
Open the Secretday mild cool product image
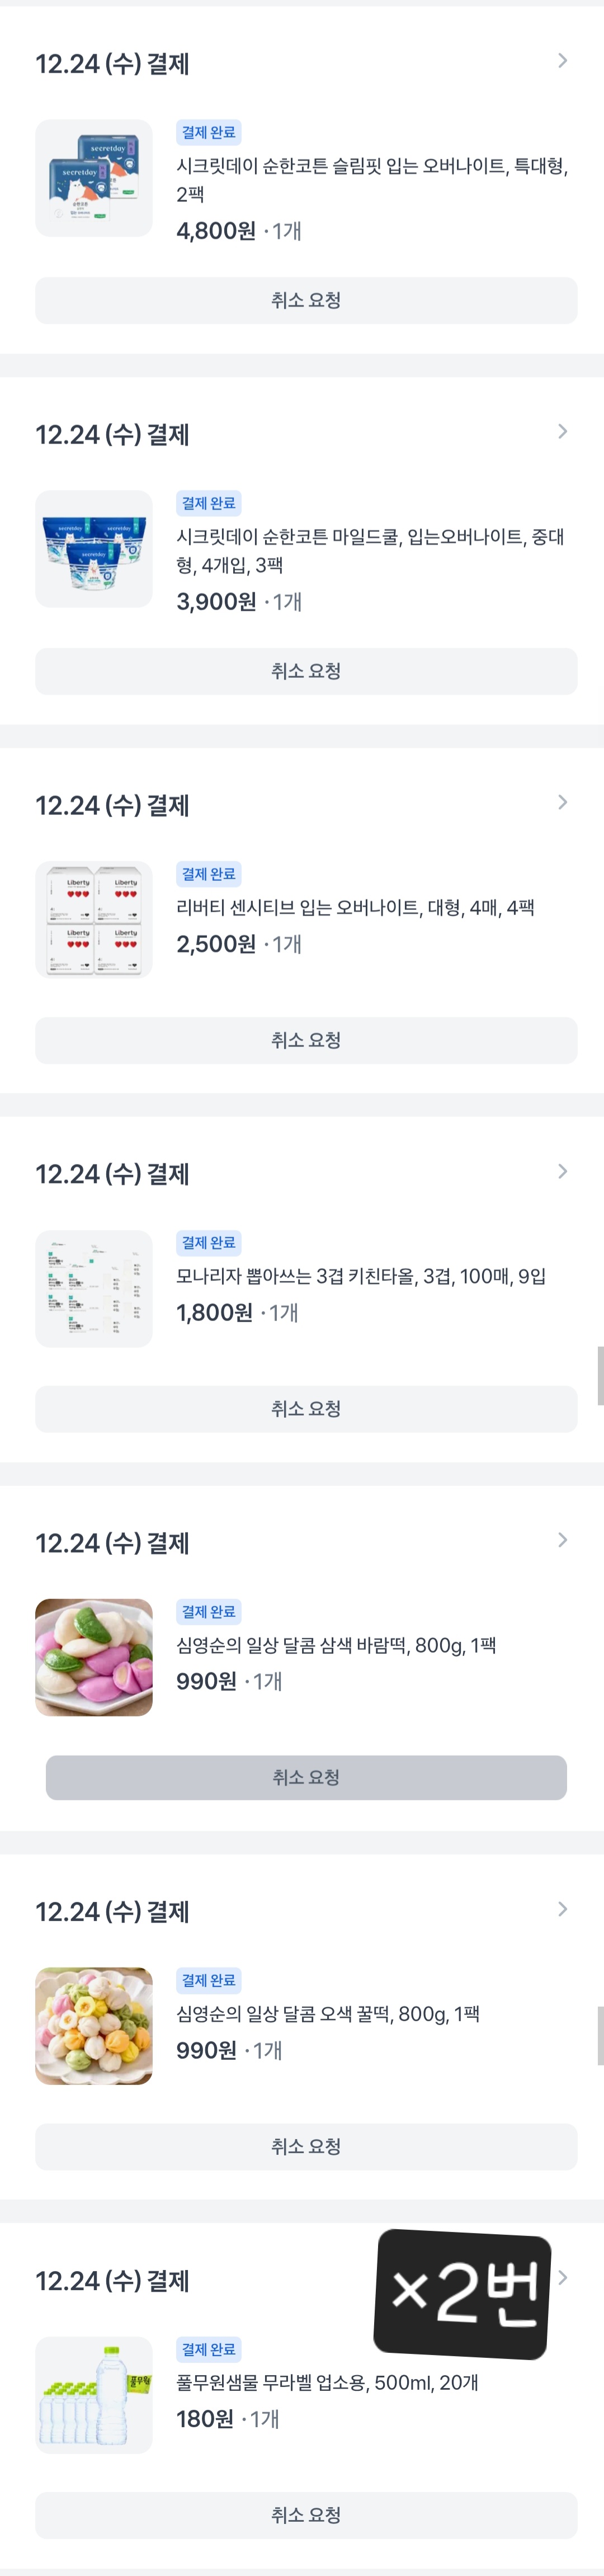[94, 549]
